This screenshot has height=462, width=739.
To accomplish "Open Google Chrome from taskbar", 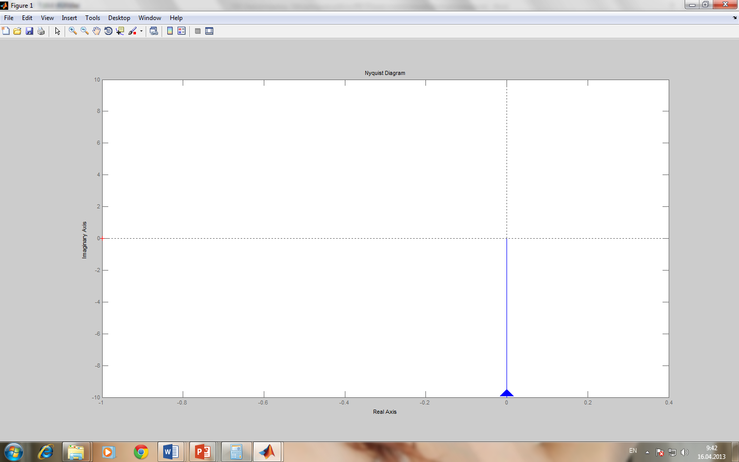I will coord(141,452).
